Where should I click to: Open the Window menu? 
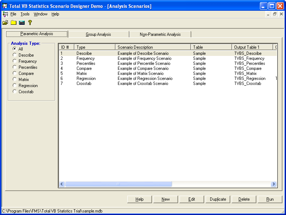click(x=40, y=14)
